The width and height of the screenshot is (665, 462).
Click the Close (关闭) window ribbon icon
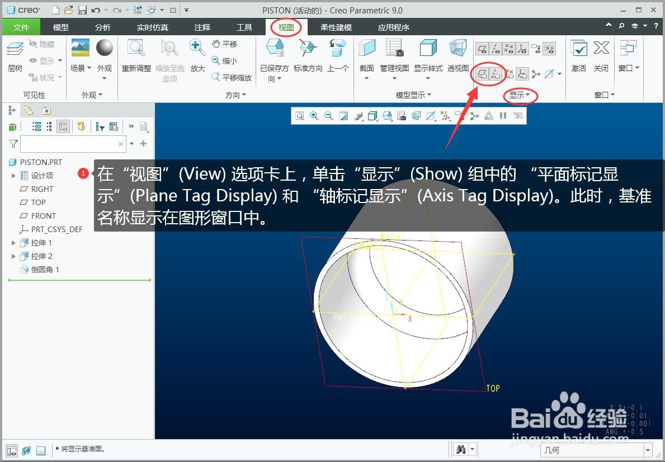(601, 55)
